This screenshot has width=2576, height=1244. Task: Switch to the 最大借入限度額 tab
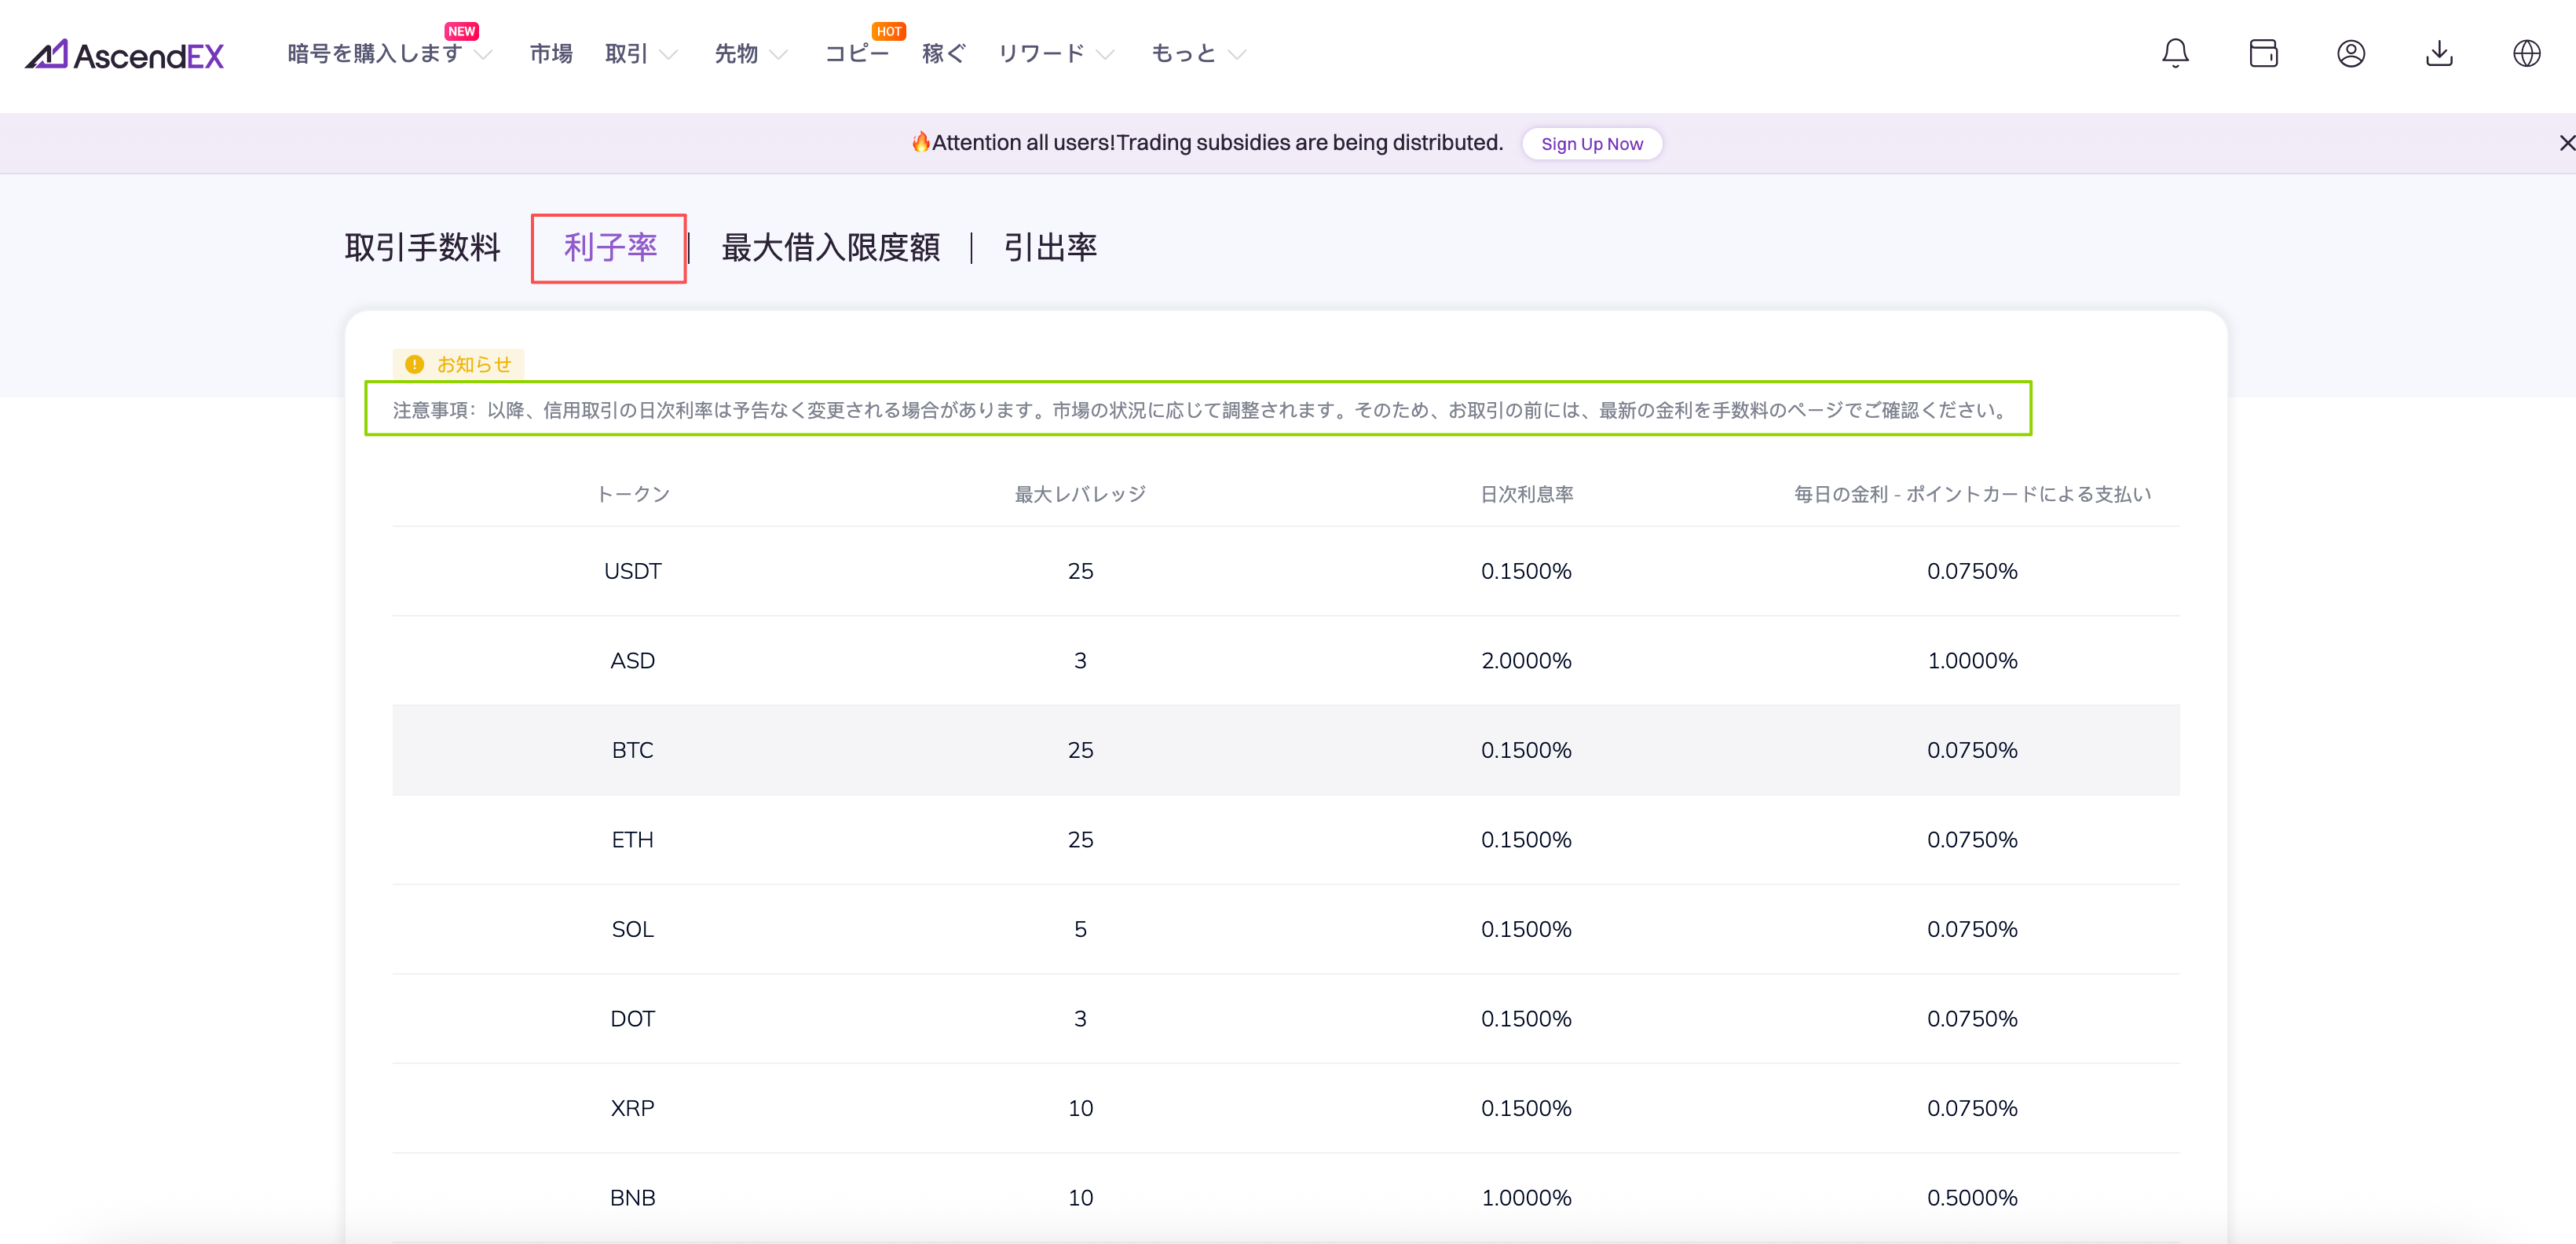pyautogui.click(x=830, y=248)
